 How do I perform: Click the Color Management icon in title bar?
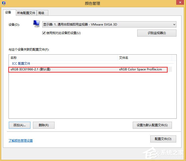pyautogui.click(x=3, y=3)
